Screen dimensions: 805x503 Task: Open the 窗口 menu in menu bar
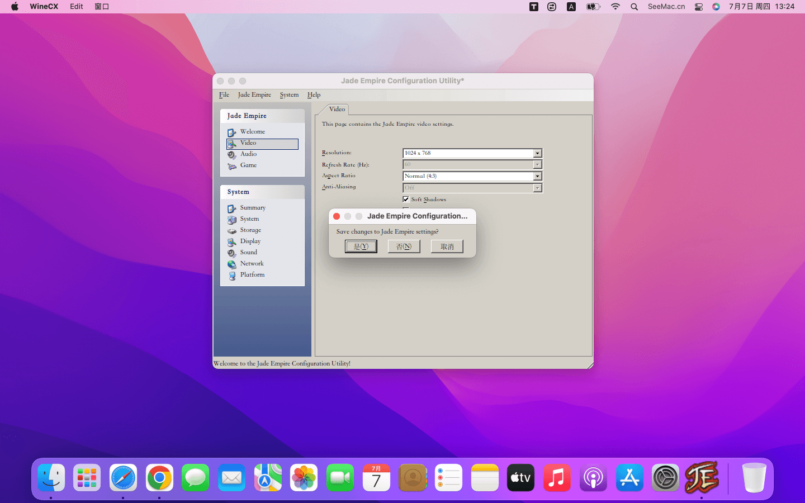(102, 7)
